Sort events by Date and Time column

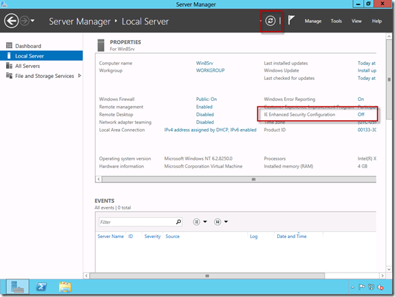[291, 236]
